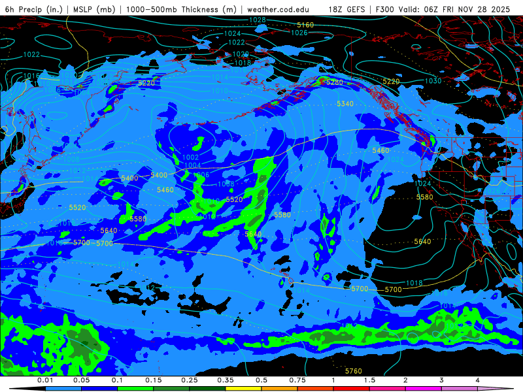The image size is (523, 392).
Task: Click the '0.05' legend value
Action: [x=81, y=380]
